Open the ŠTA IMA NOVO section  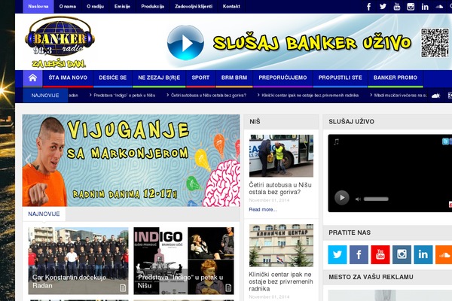(x=68, y=78)
